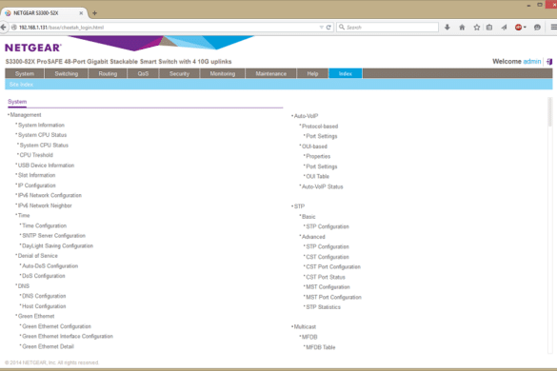Image resolution: width=557 pixels, height=371 pixels.
Task: Open the DNS Configuration link
Action: (x=44, y=296)
